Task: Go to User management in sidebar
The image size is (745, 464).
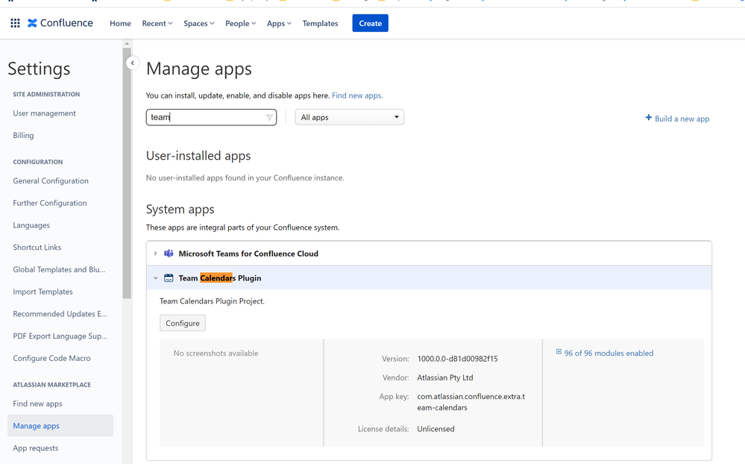Action: click(x=44, y=113)
